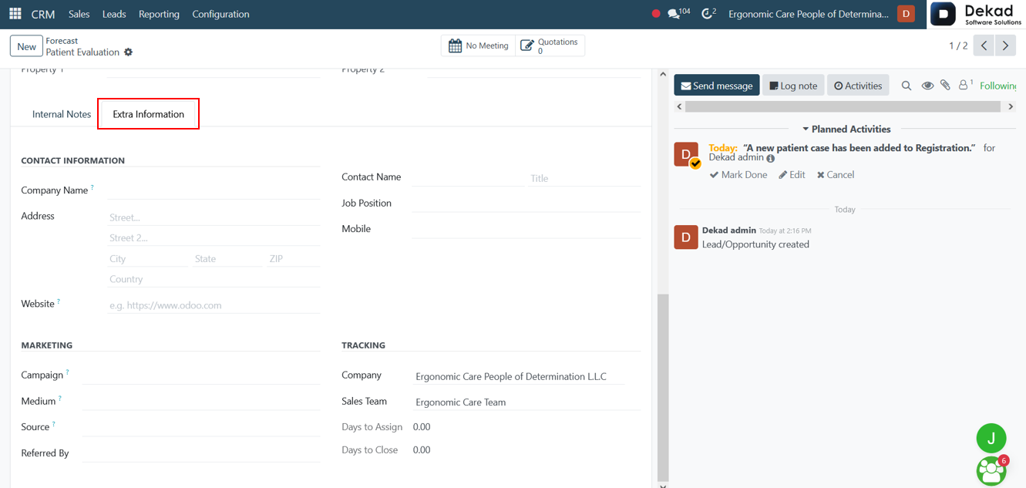Click the calendar icon for No Meeting
Screen dimensions: 1026x488
pos(455,45)
